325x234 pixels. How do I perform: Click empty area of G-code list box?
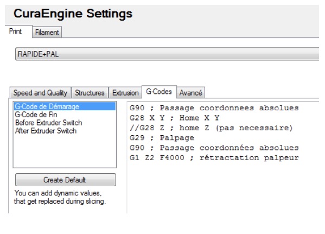[65, 151]
